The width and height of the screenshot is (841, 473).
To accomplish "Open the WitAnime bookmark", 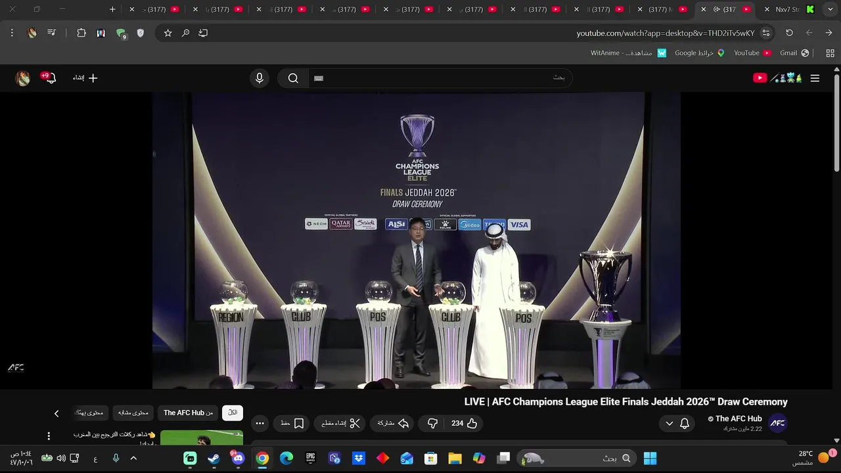I will click(628, 53).
